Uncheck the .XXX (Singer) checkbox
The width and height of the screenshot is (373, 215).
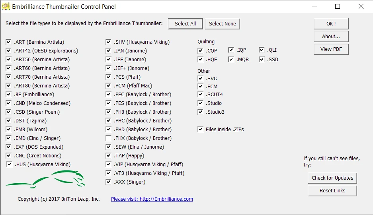click(108, 182)
